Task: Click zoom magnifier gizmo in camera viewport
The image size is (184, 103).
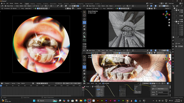Action: pyautogui.click(x=169, y=20)
